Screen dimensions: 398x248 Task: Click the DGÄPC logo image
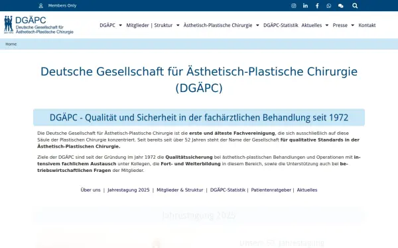point(39,25)
